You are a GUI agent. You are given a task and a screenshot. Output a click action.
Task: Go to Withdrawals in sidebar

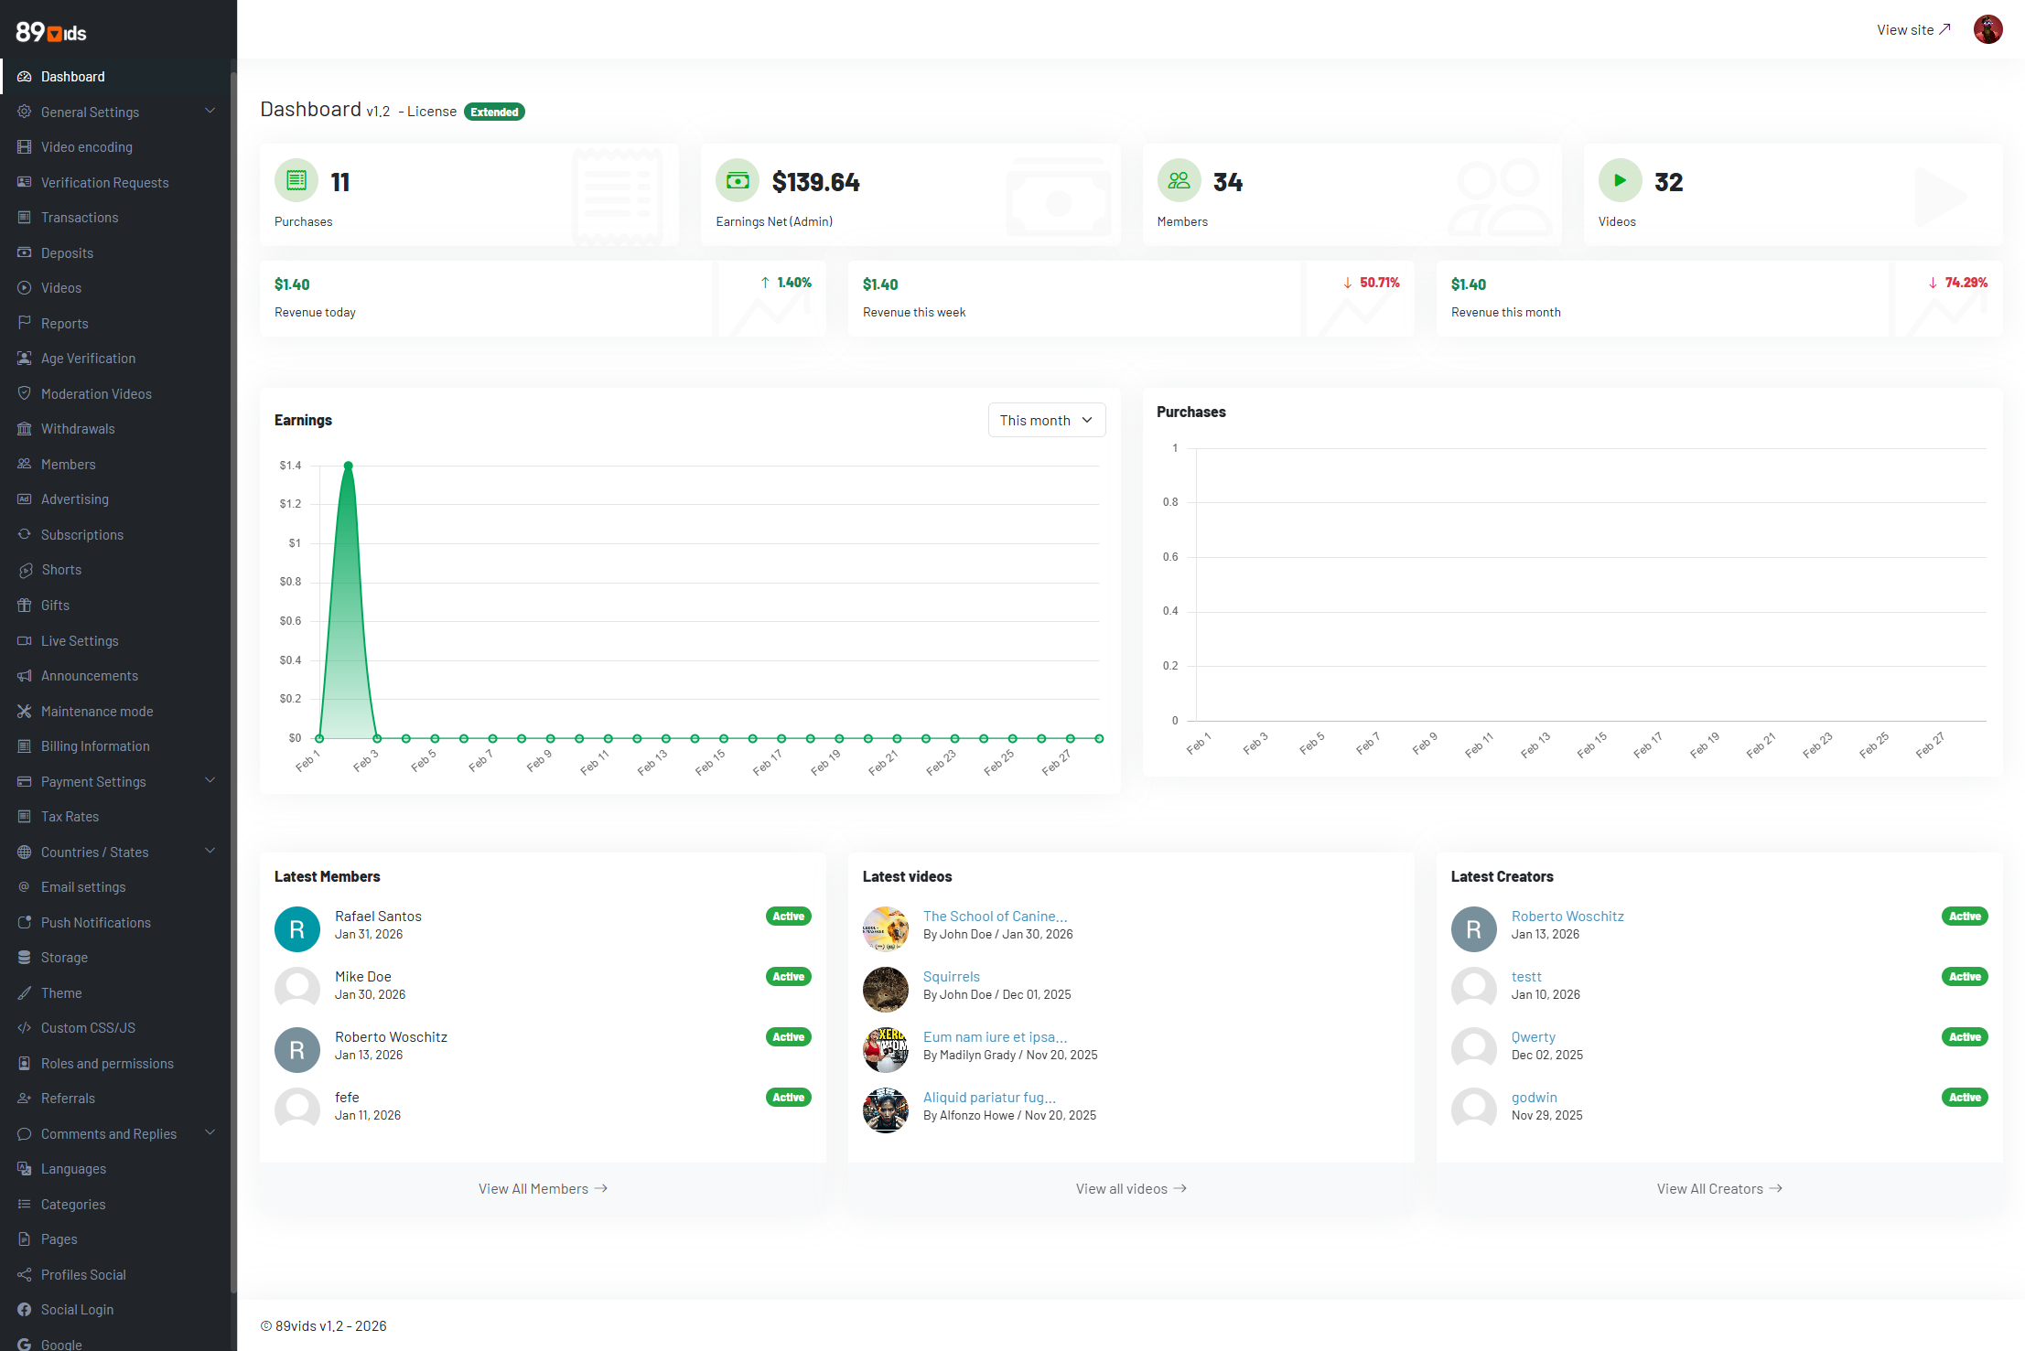click(78, 428)
